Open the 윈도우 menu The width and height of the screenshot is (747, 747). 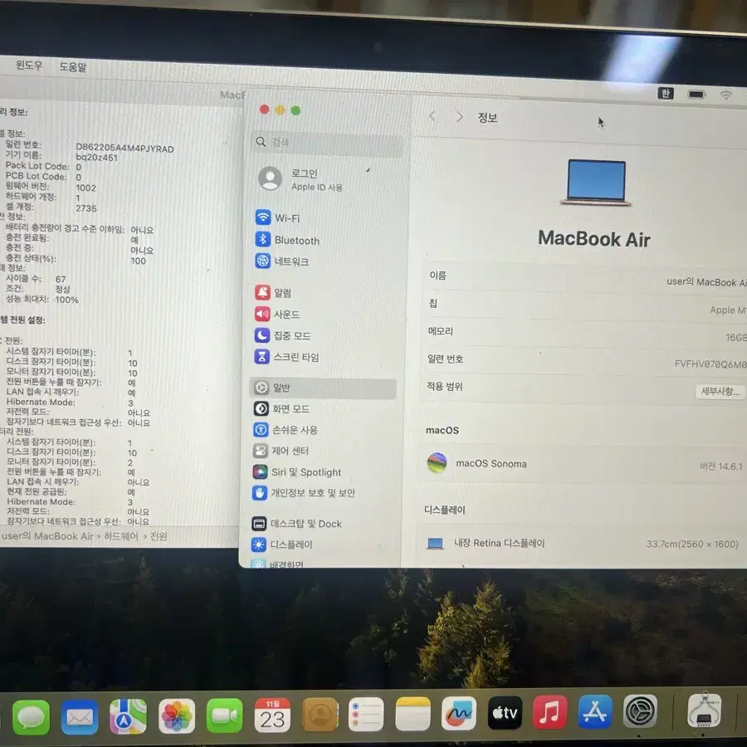(29, 65)
